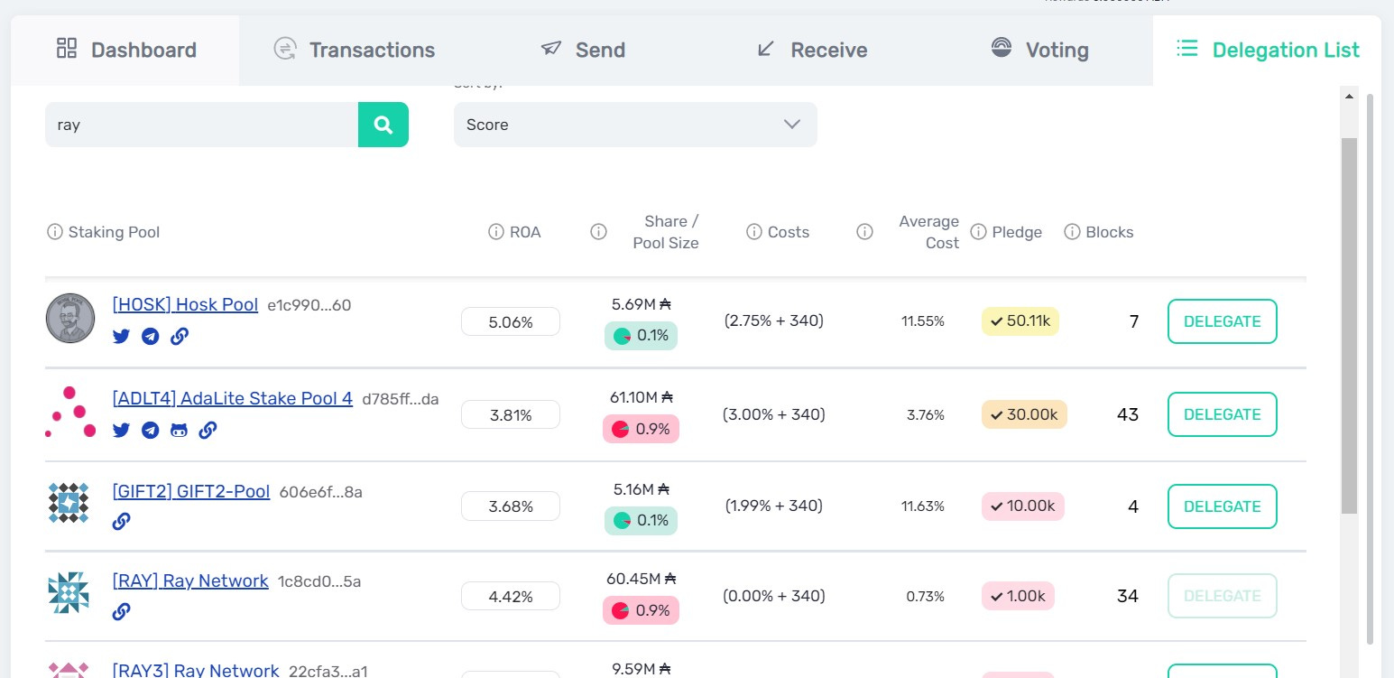Click the 30.00k pledge badge

(x=1024, y=413)
